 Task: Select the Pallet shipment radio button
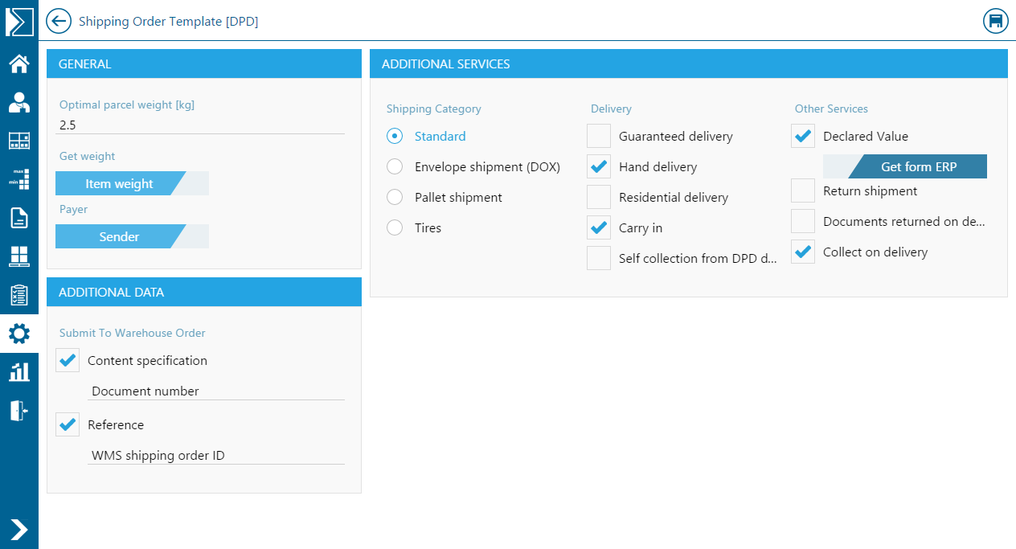coord(395,198)
